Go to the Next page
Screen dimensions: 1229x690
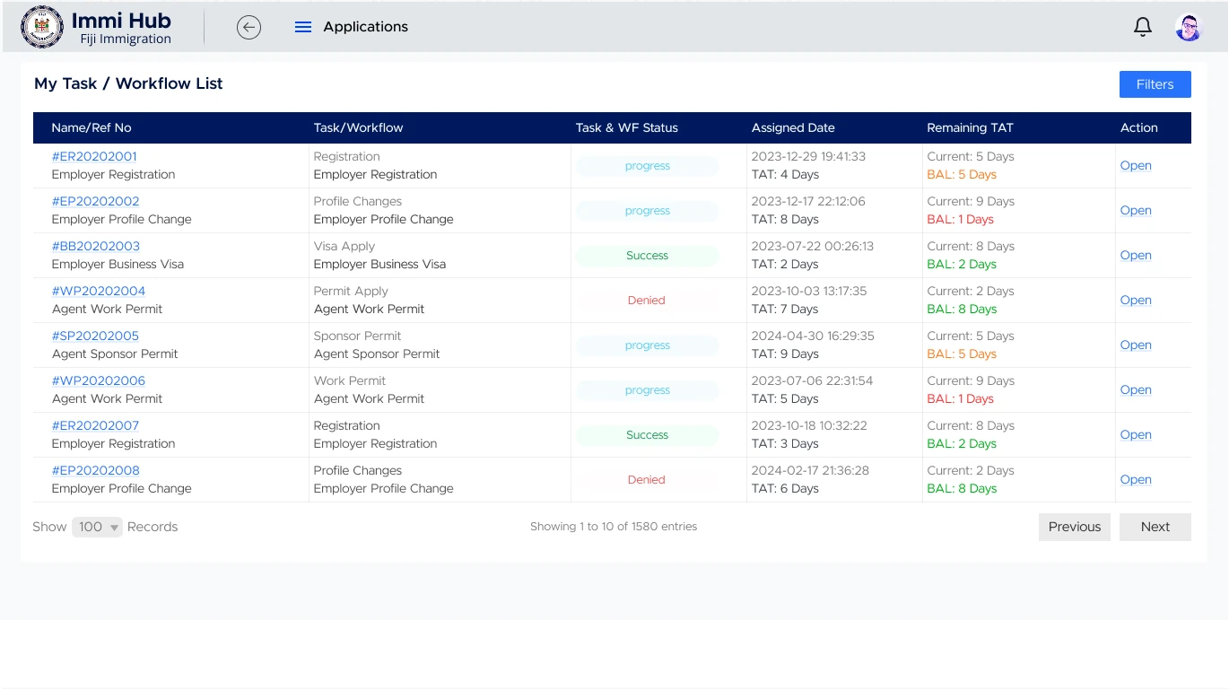pyautogui.click(x=1155, y=527)
